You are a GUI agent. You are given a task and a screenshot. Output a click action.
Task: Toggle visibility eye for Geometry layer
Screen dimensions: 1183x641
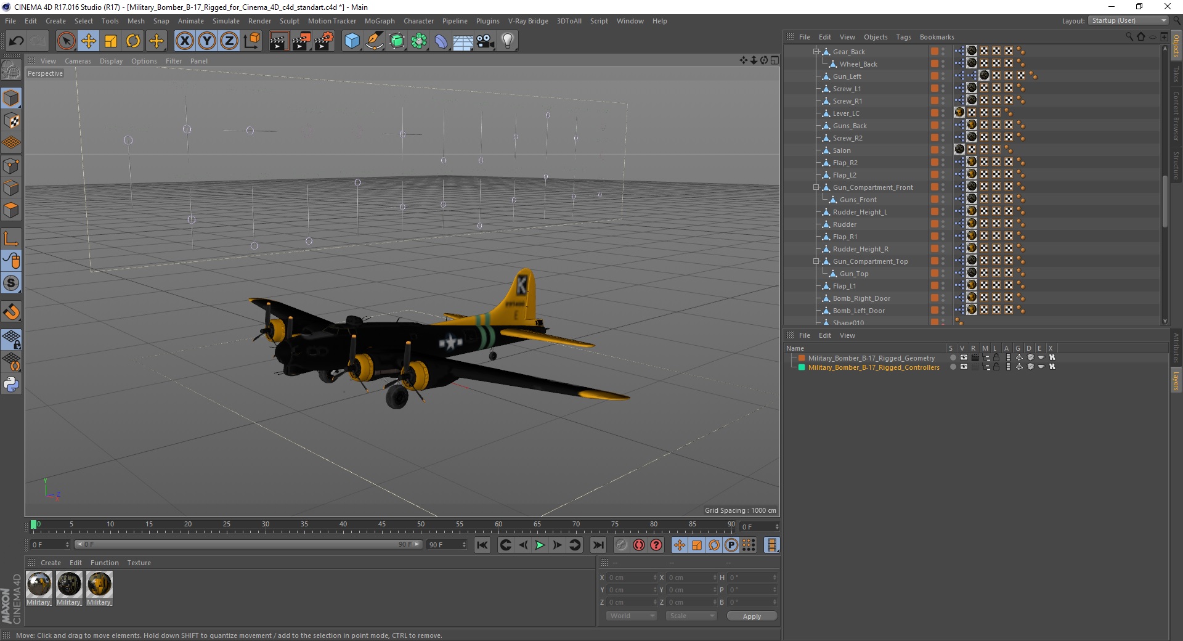point(964,357)
